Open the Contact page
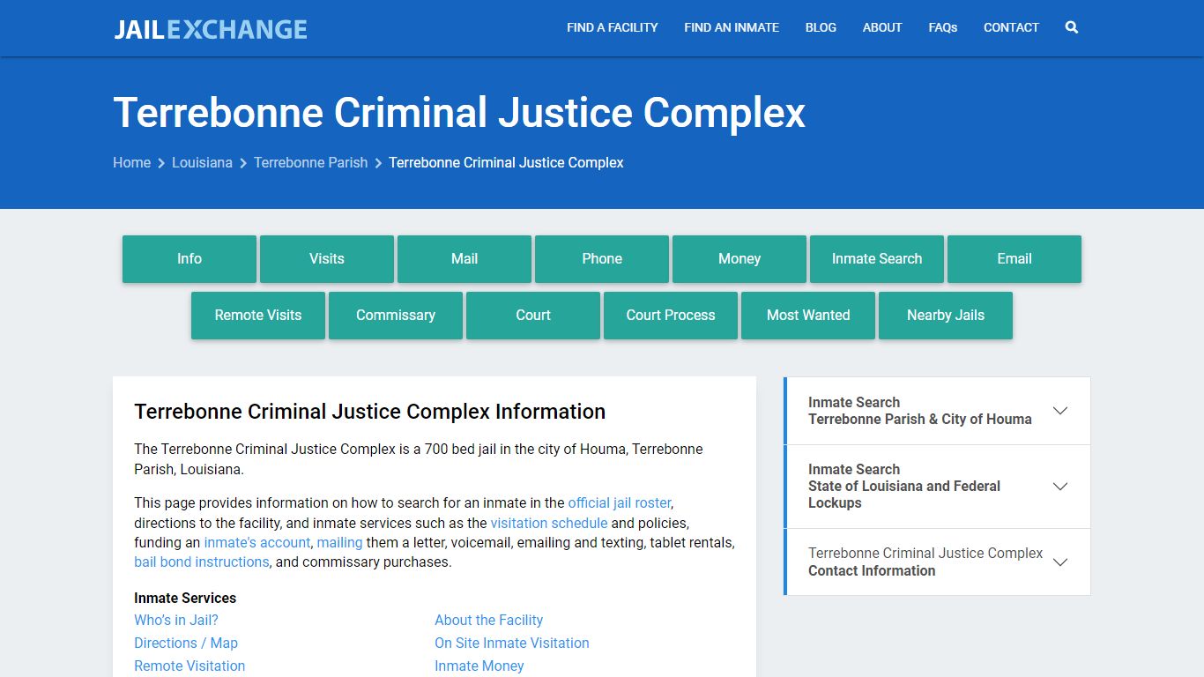Image resolution: width=1204 pixels, height=677 pixels. (x=1011, y=27)
